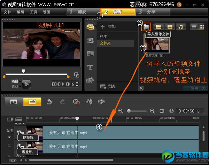Expand the 浏览 browse panel

[x=107, y=86]
